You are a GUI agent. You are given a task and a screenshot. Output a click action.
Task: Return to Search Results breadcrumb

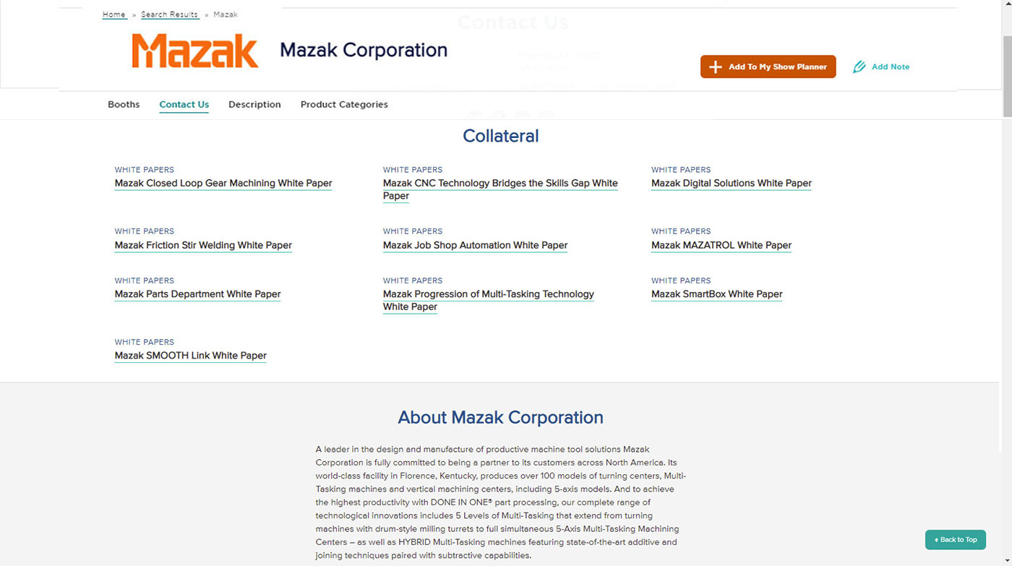[x=169, y=14]
